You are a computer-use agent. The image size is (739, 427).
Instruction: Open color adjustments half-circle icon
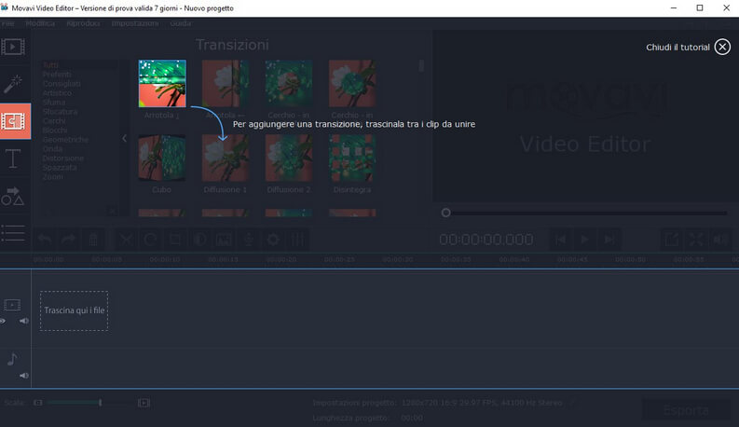(199, 240)
